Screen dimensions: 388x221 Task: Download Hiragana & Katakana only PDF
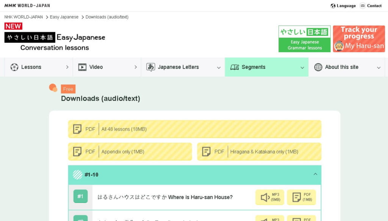pyautogui.click(x=259, y=152)
